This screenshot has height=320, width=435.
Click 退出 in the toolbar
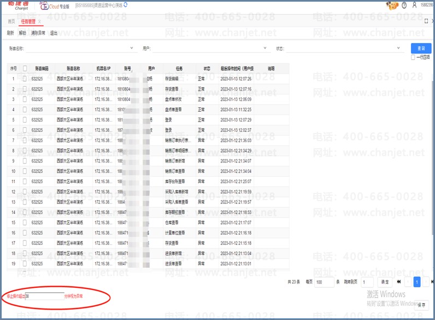coord(54,33)
